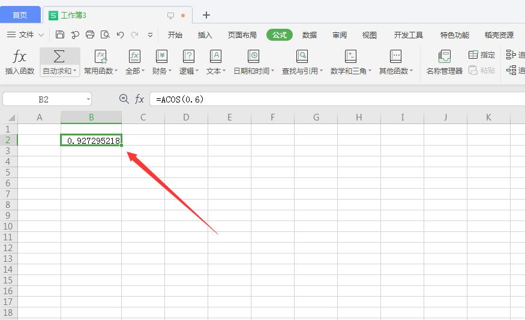The height and width of the screenshot is (320, 525).
Task: Click the redo arrow icon
Action: tap(134, 35)
